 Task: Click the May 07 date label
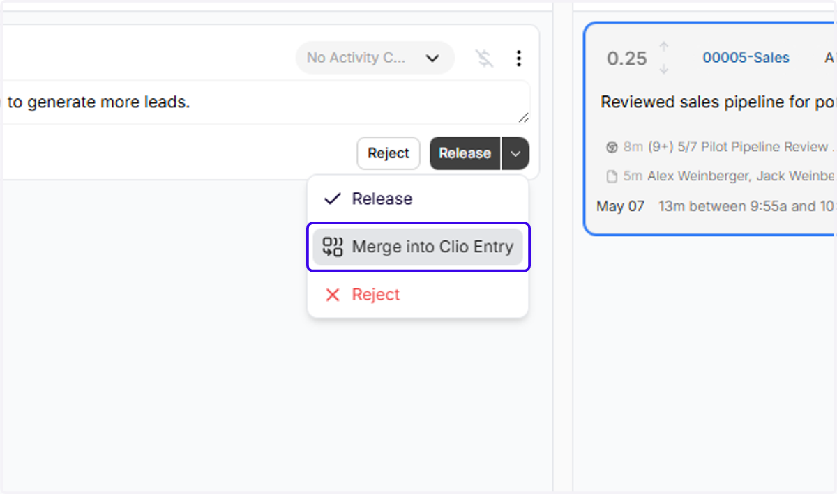pos(621,206)
